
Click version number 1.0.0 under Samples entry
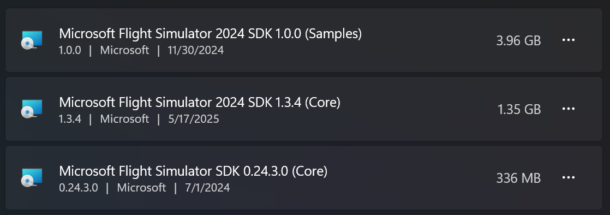click(x=70, y=50)
